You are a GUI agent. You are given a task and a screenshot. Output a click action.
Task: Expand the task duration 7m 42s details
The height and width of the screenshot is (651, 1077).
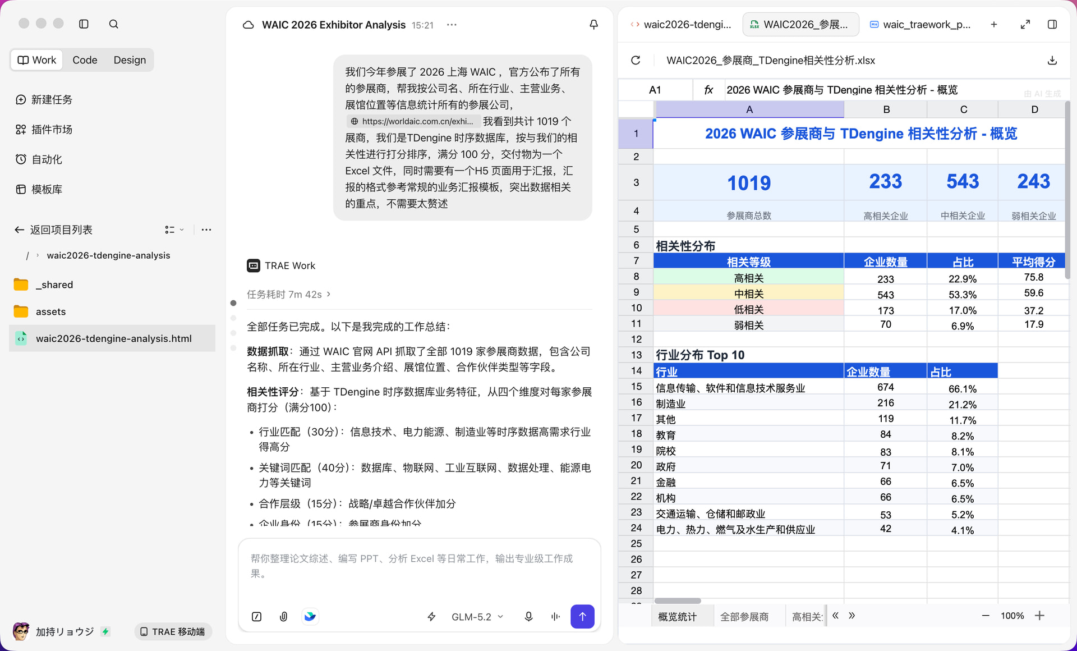pyautogui.click(x=289, y=294)
